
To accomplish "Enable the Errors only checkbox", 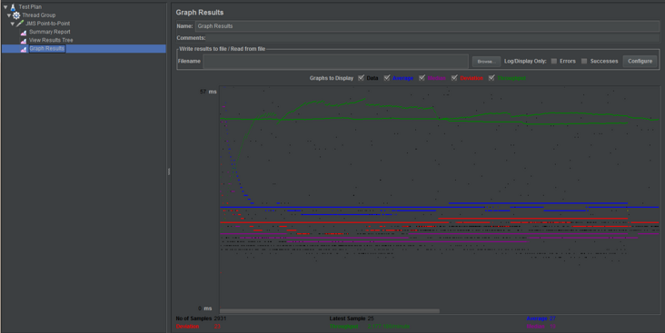I will coord(554,61).
